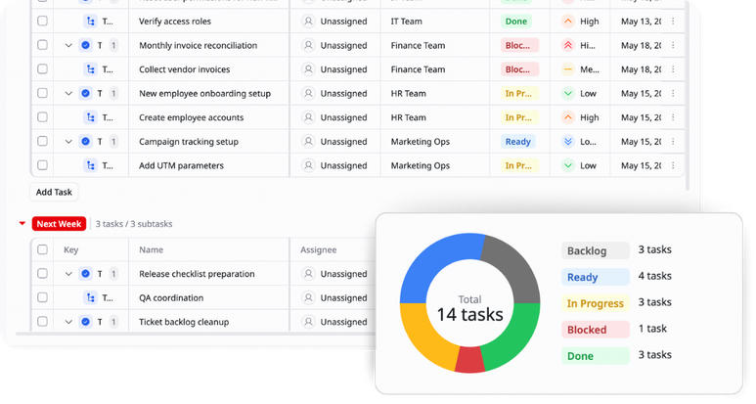
Task: Tick Release checklist preparation checkbox
Action: pyautogui.click(x=42, y=273)
